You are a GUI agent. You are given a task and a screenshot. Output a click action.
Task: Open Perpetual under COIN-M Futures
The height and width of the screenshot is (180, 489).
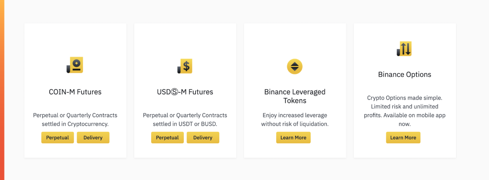[57, 138]
